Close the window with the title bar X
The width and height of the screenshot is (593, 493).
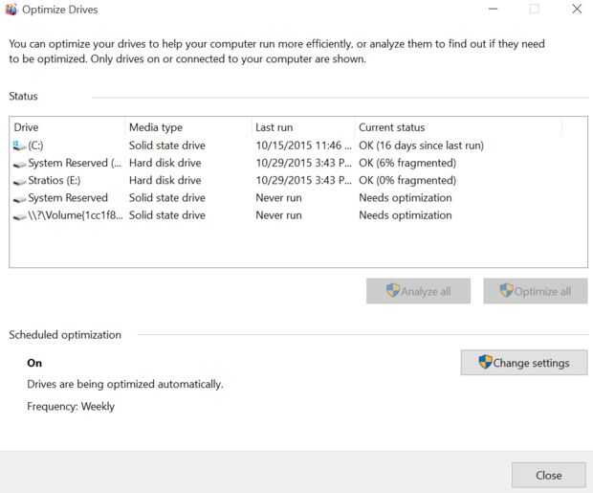pyautogui.click(x=577, y=10)
